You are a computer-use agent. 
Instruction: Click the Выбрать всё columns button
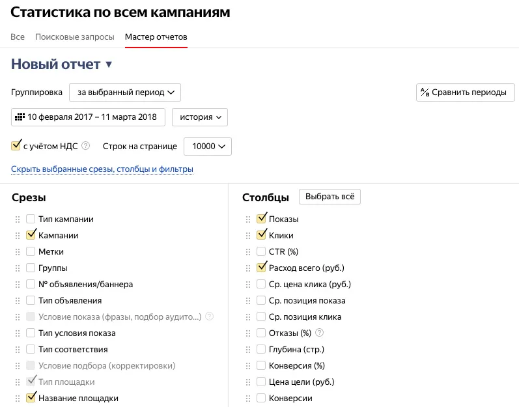330,197
